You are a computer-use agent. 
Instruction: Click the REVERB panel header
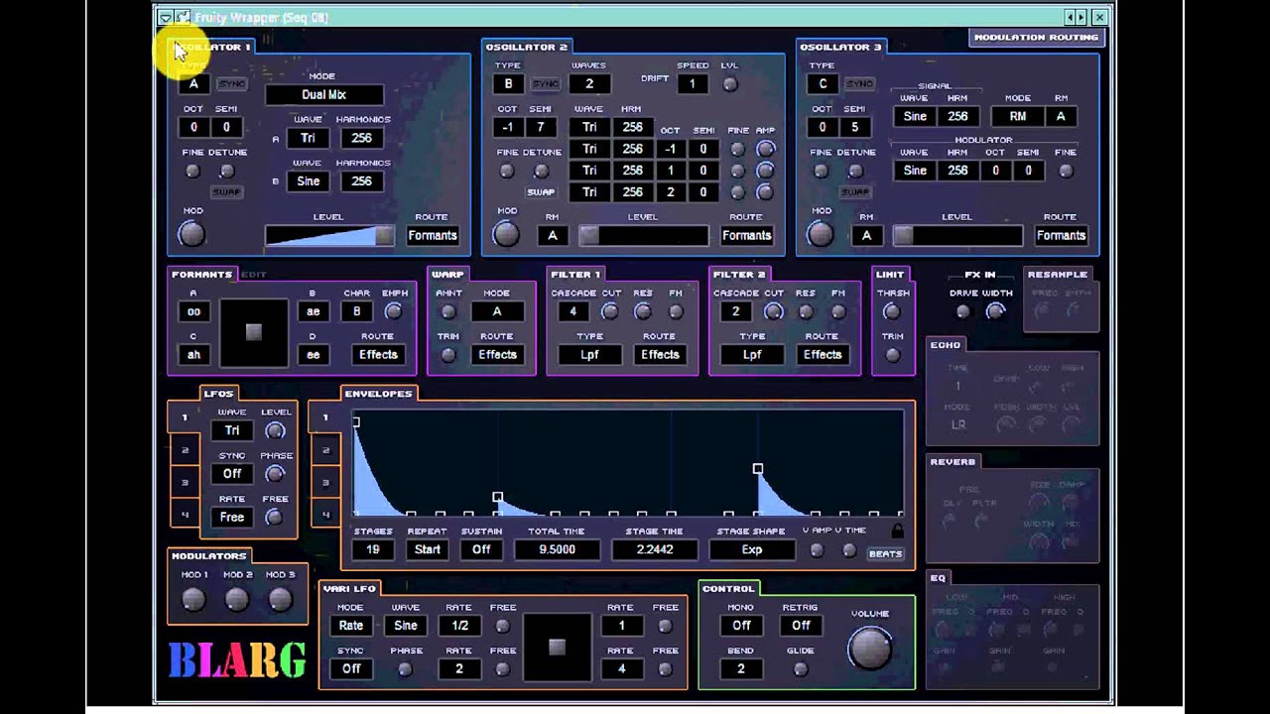pos(952,462)
